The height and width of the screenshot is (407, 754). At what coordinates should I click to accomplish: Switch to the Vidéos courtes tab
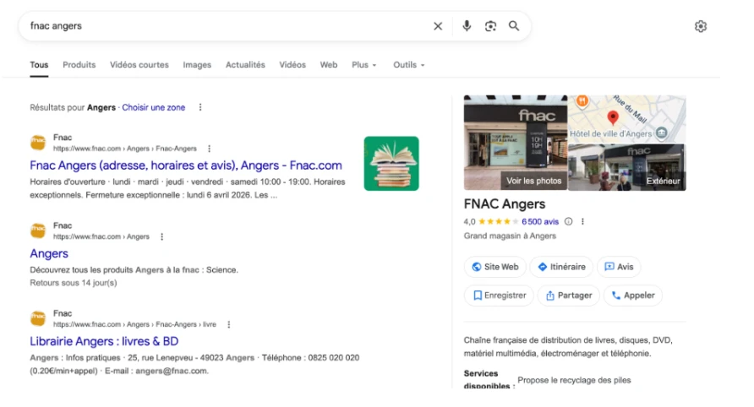(139, 65)
